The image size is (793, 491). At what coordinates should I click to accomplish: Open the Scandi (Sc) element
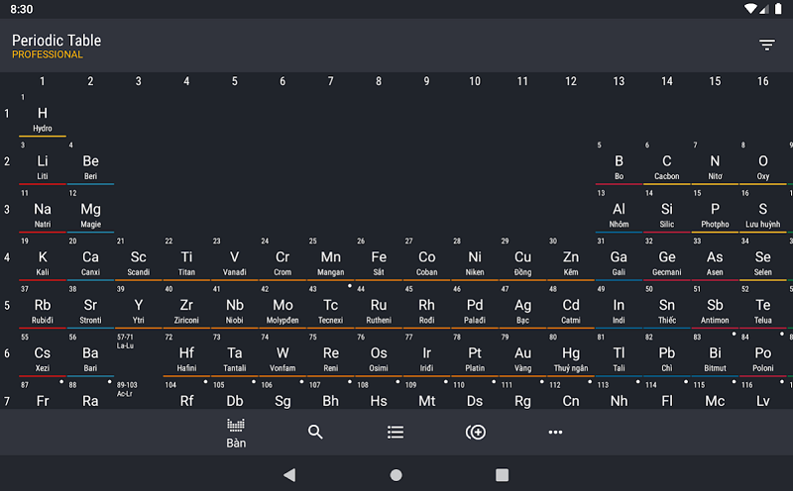pos(138,258)
